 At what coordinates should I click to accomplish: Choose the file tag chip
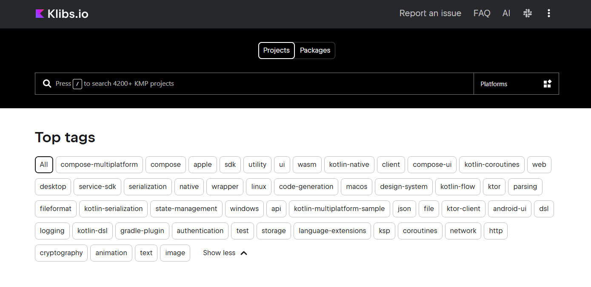429,209
